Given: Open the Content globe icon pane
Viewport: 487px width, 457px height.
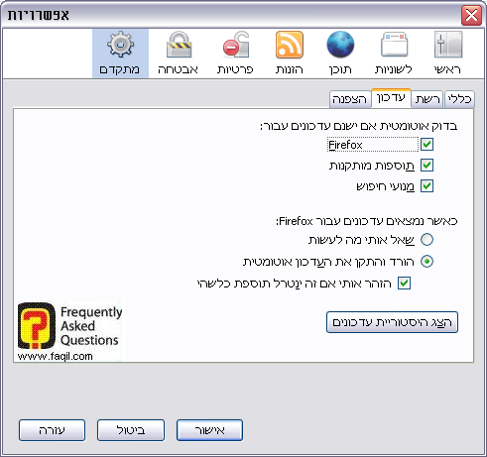Looking at the screenshot, I should [340, 54].
